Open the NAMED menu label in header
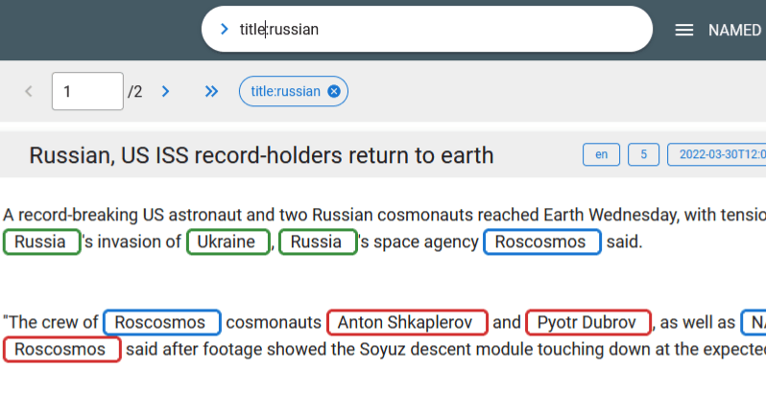This screenshot has width=766, height=414. [734, 30]
